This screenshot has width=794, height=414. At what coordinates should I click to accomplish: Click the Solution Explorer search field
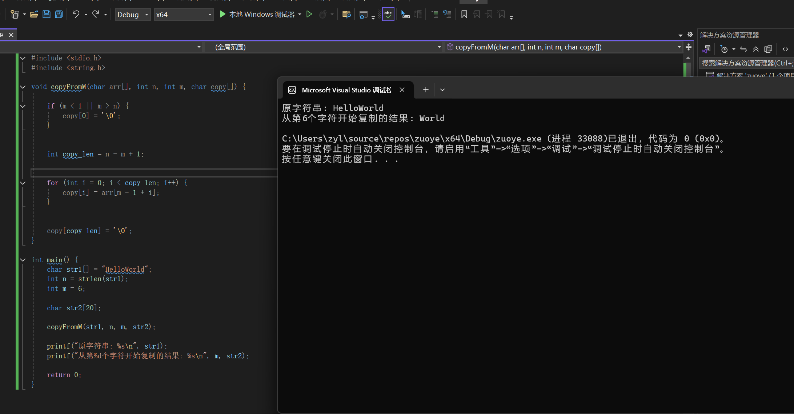(745, 63)
